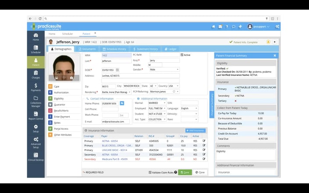Click the green Save button
This screenshot has width=309, height=193.
pyautogui.click(x=185, y=172)
